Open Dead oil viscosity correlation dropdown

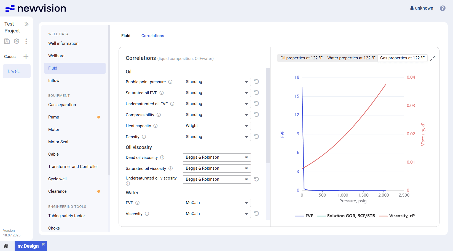click(217, 158)
